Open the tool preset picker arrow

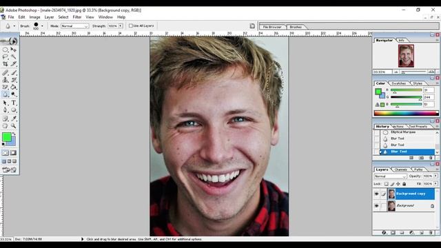click(x=14, y=26)
